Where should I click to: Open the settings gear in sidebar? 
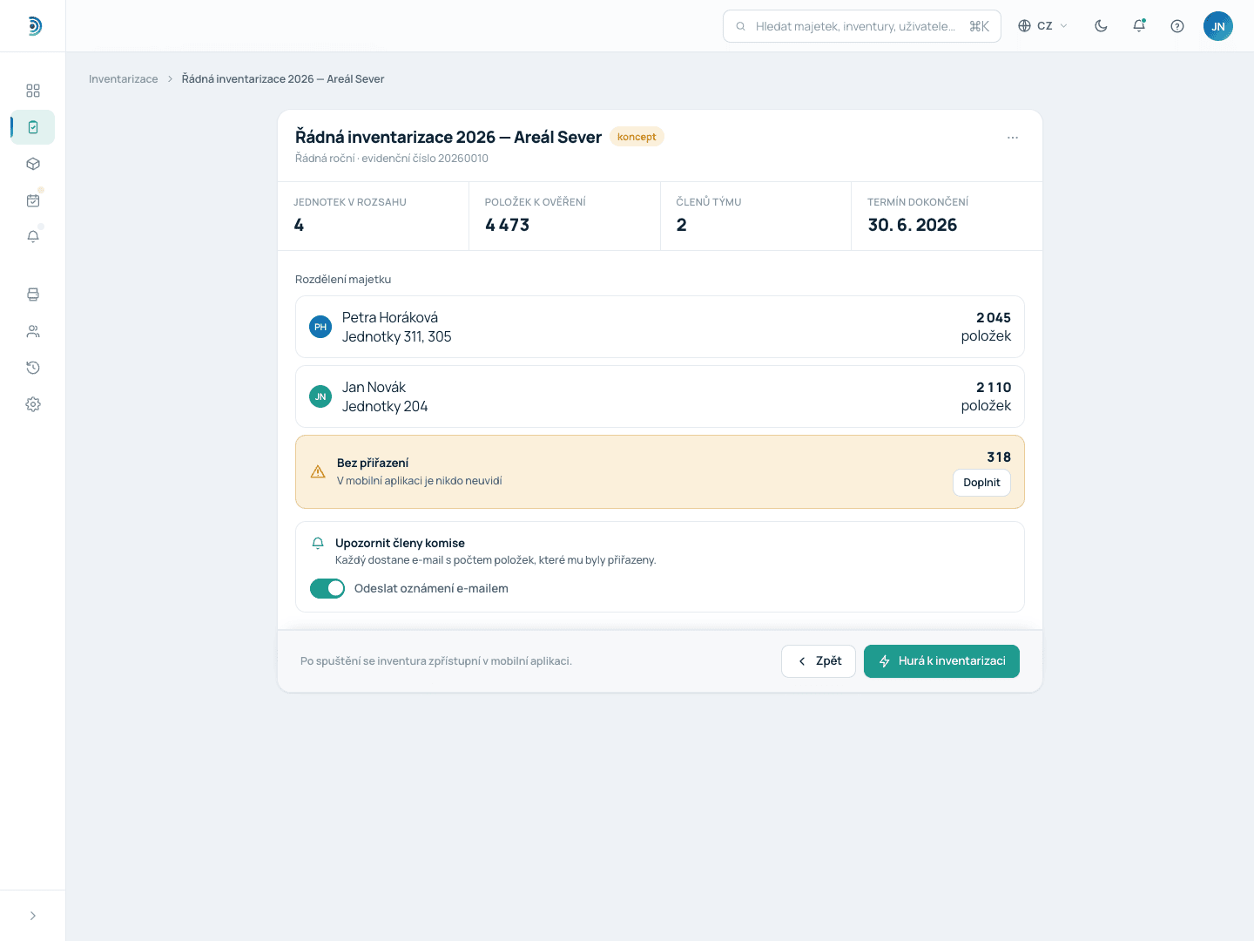(x=33, y=404)
